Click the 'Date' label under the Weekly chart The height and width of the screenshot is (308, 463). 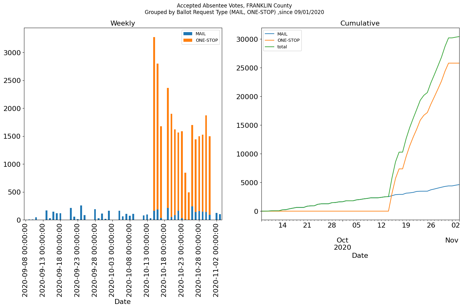(x=123, y=302)
